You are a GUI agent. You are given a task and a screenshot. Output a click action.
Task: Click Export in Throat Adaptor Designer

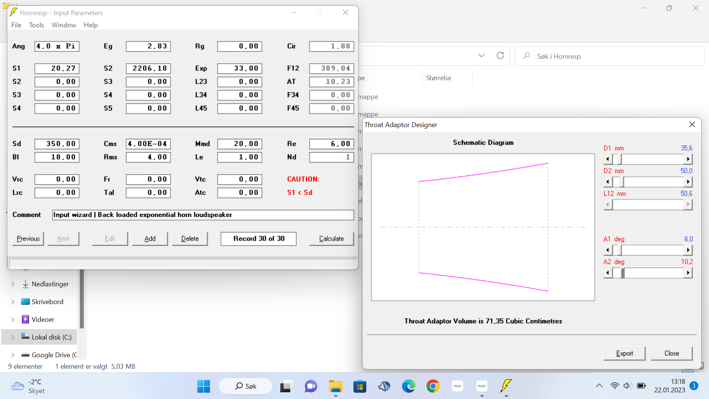624,354
